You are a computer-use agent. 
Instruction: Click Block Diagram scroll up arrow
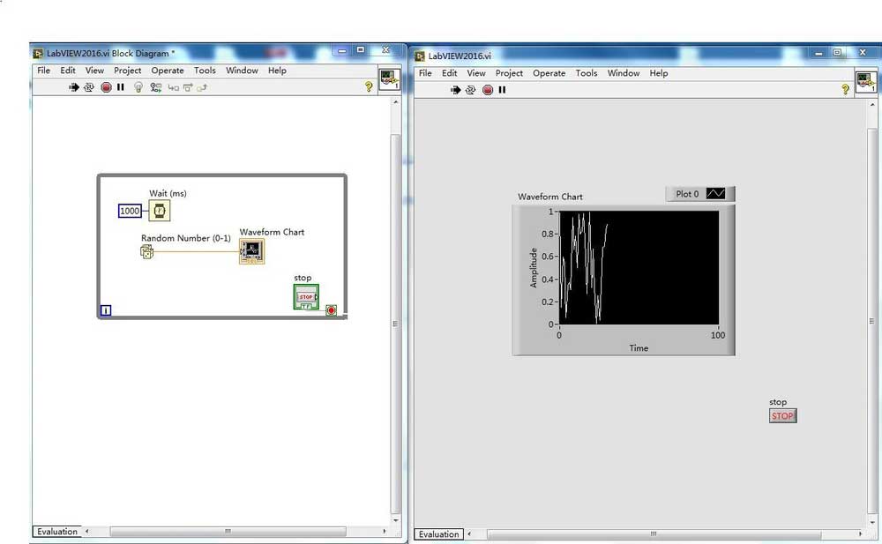tap(395, 102)
